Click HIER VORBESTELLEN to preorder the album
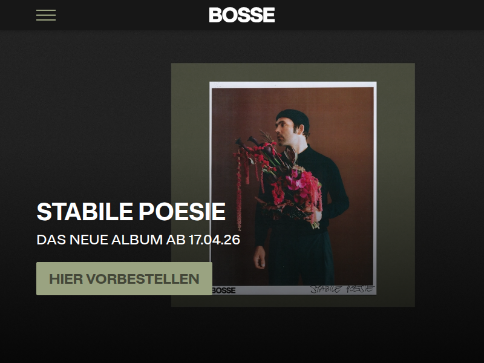Image resolution: width=484 pixels, height=363 pixels. click(123, 279)
